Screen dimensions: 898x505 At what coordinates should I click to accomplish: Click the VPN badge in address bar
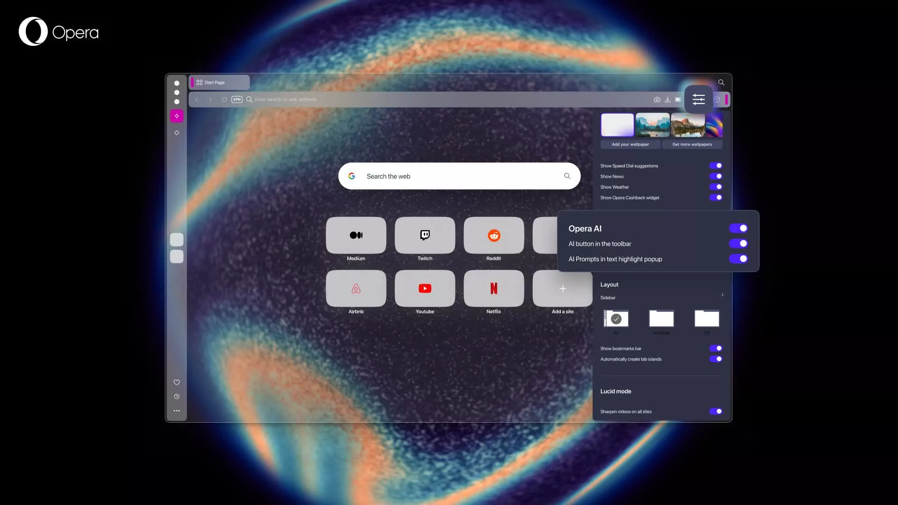(237, 99)
